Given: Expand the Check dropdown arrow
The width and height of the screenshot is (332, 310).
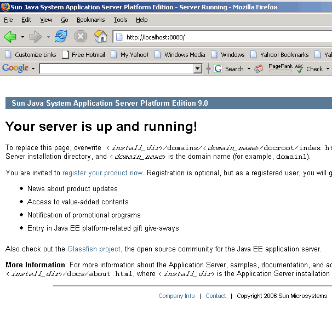Looking at the screenshot, I should pyautogui.click(x=328, y=69).
